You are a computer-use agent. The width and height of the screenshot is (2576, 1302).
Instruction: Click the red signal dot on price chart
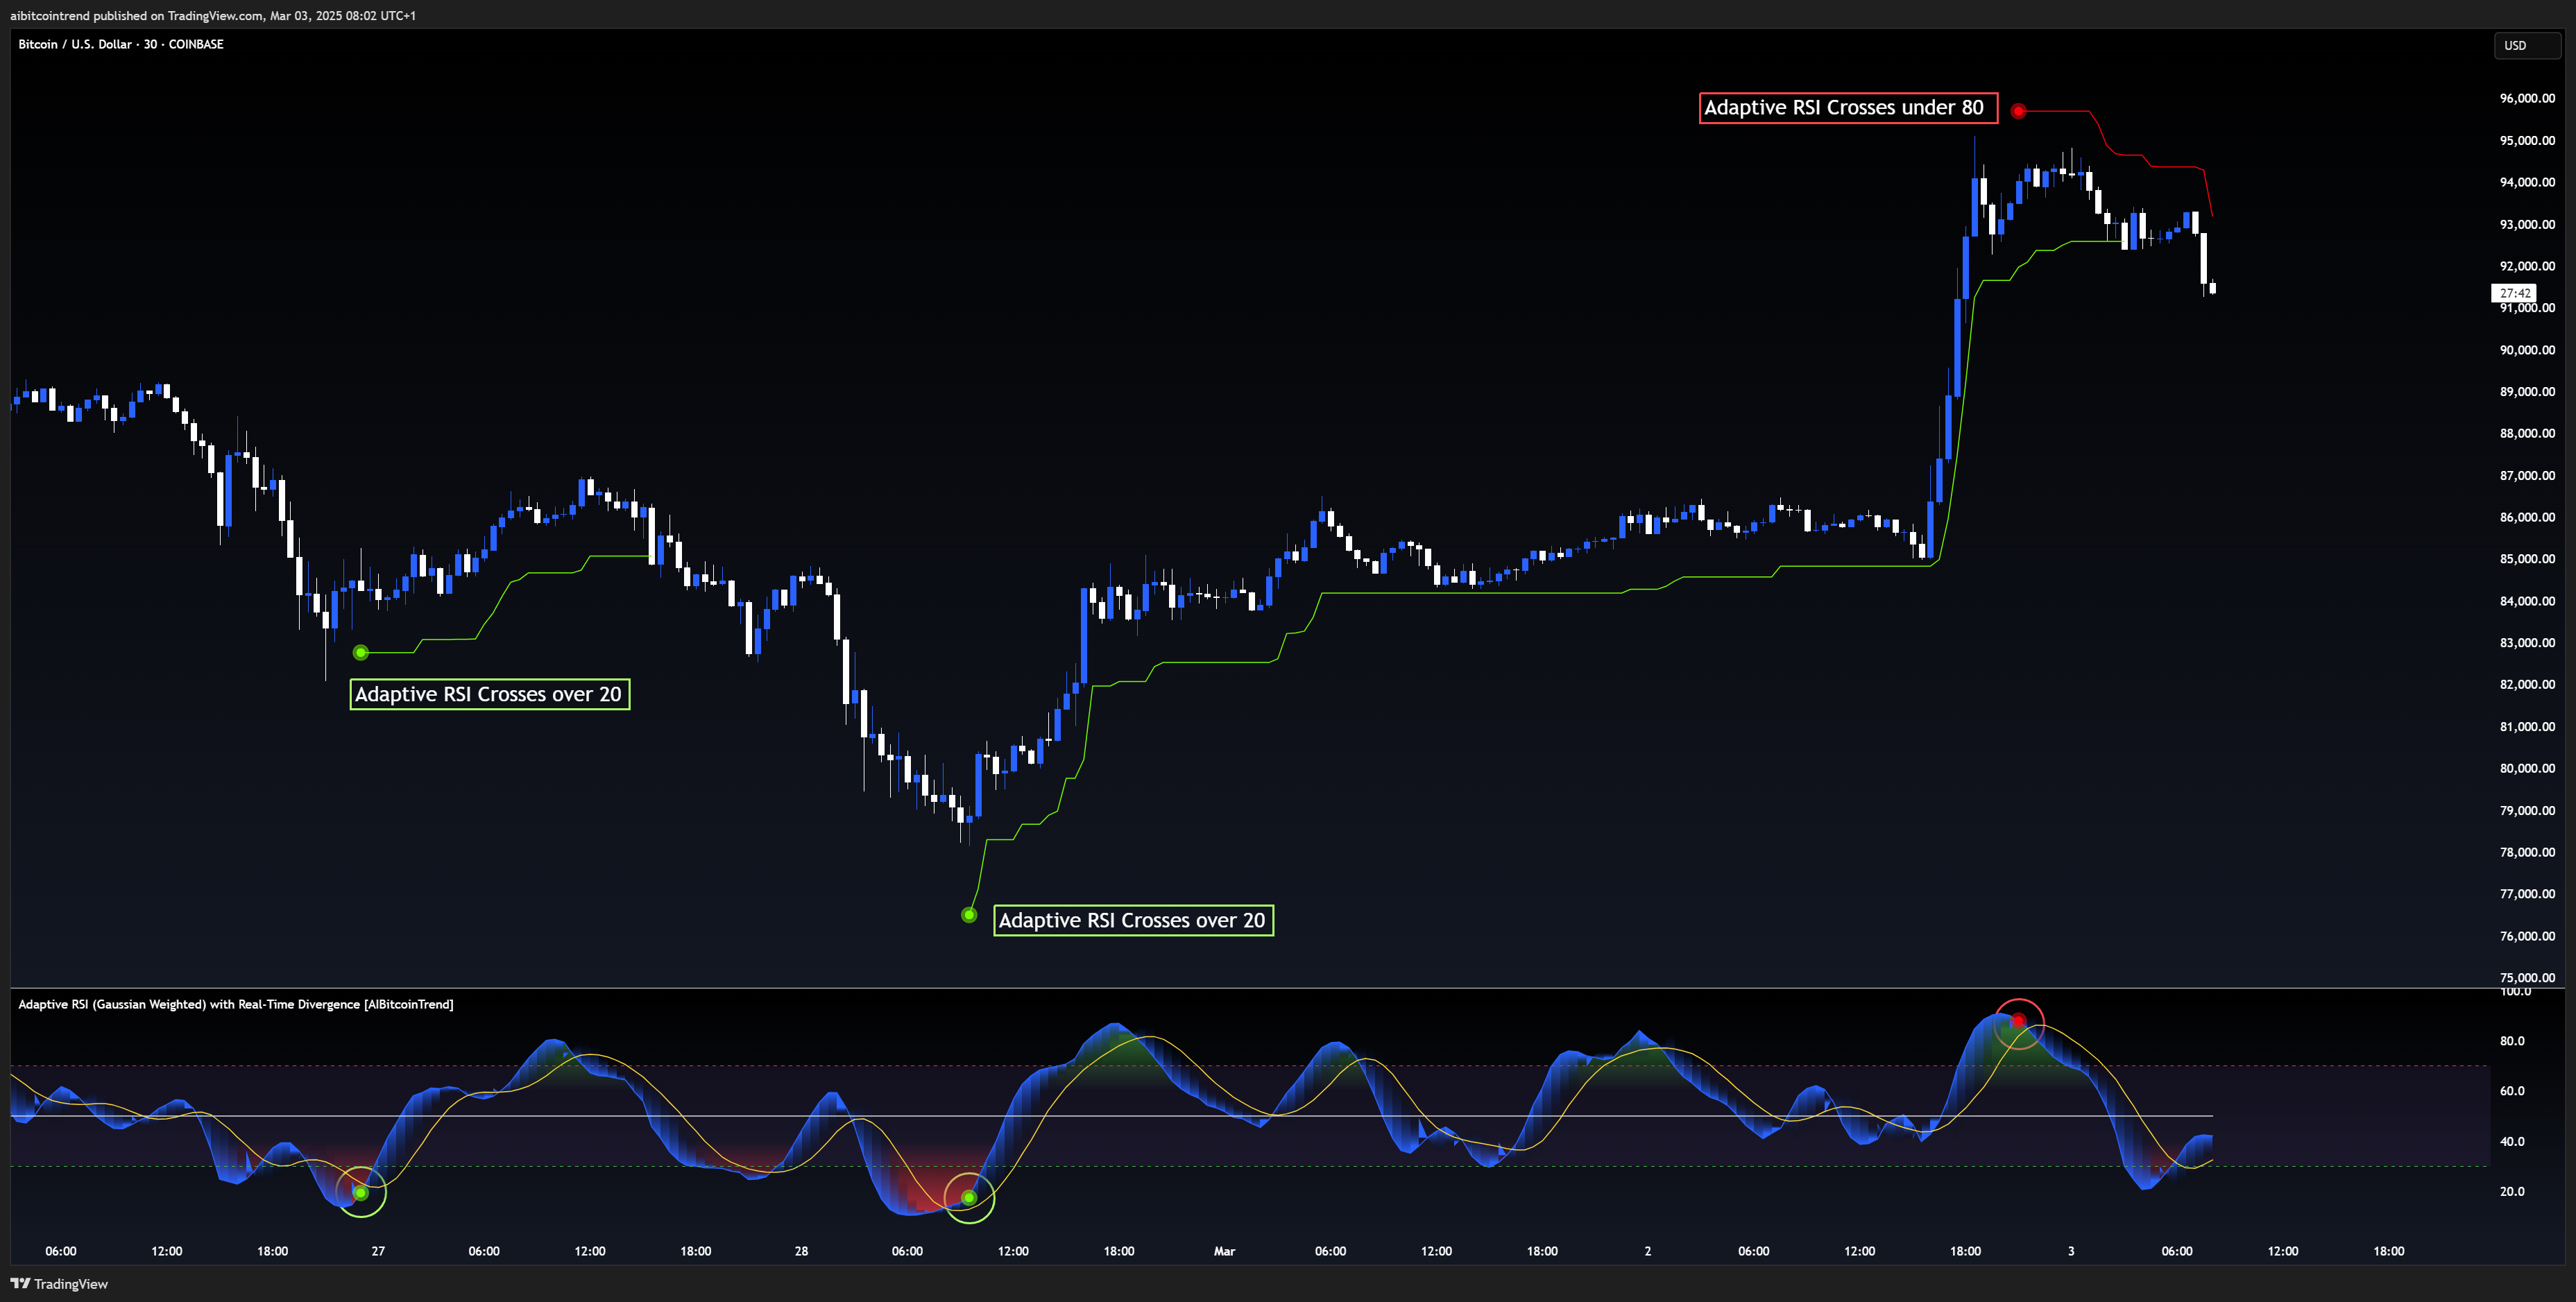[2018, 111]
